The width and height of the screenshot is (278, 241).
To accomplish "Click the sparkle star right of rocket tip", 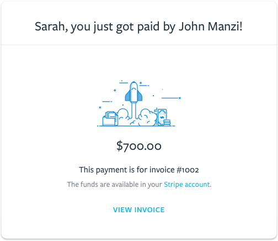I will coord(141,83).
